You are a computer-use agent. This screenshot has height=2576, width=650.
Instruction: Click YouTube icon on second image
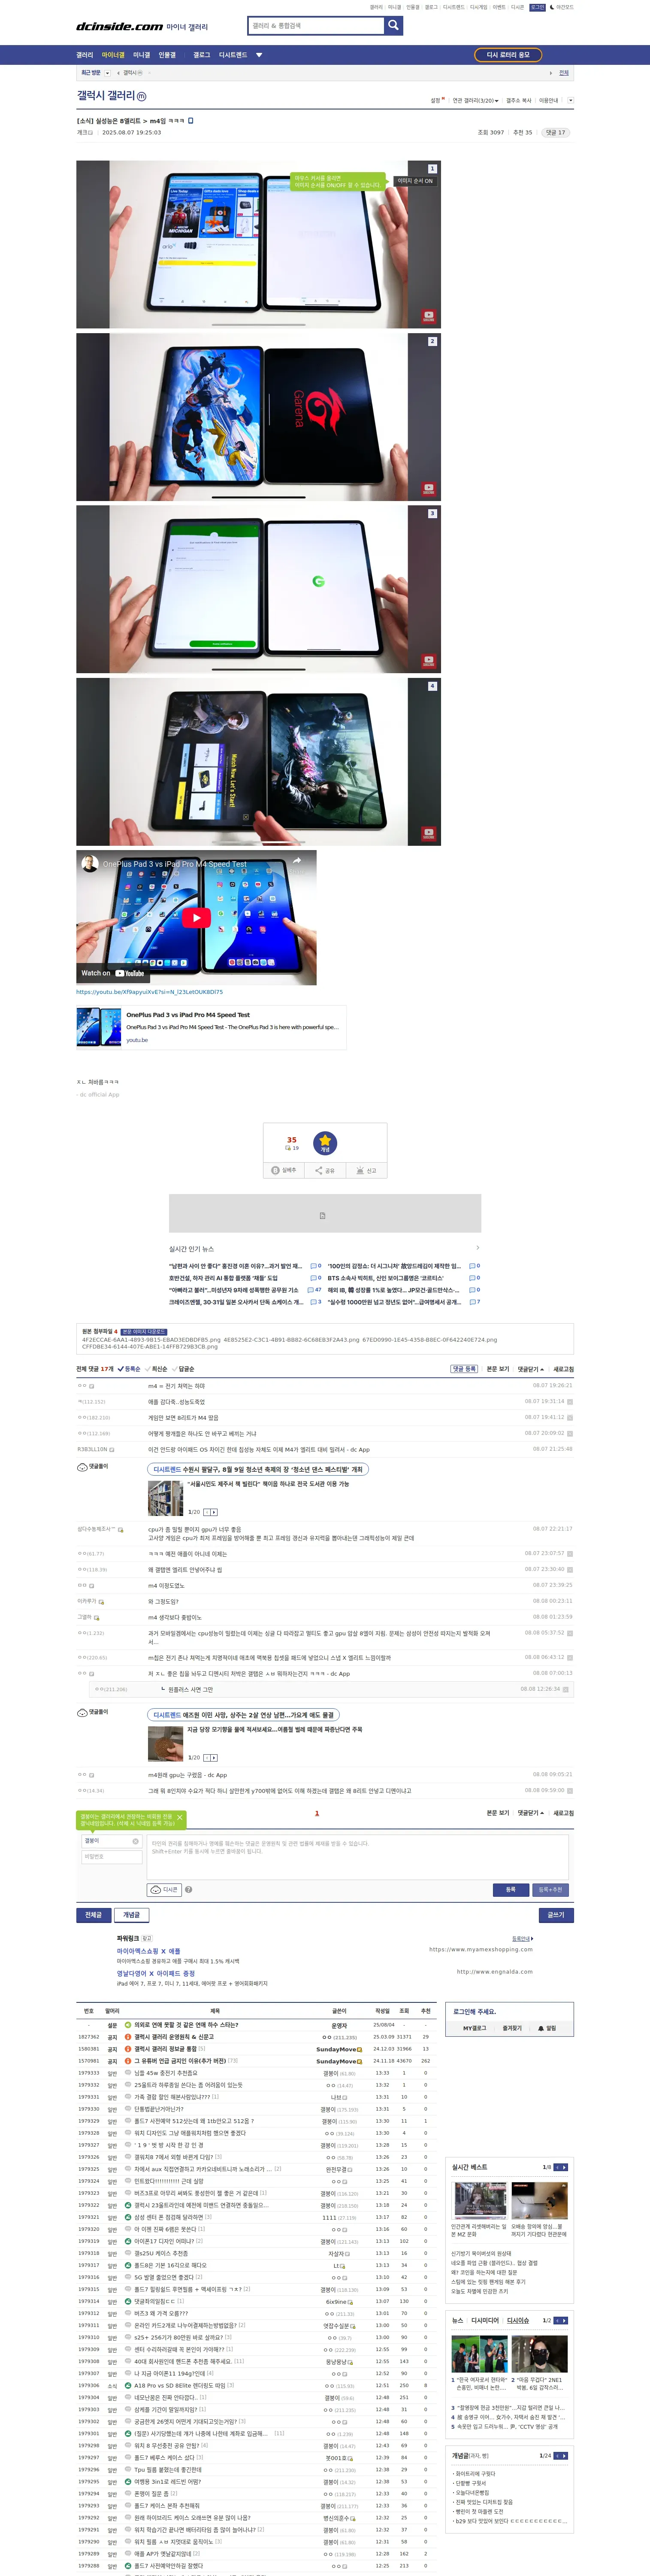pos(428,488)
